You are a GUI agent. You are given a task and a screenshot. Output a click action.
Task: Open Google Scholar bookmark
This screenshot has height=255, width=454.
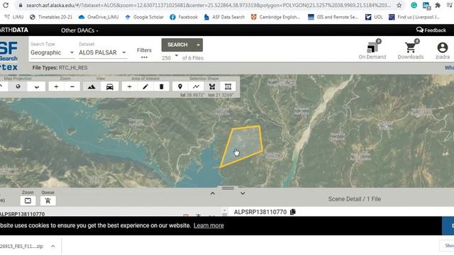[x=144, y=17]
